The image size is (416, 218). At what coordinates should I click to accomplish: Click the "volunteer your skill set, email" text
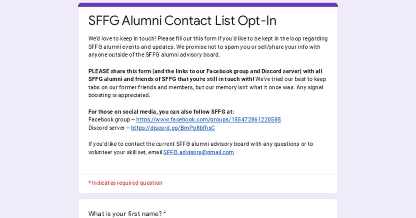[125, 152]
